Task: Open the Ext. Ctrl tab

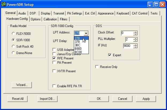Action: click(90, 13)
